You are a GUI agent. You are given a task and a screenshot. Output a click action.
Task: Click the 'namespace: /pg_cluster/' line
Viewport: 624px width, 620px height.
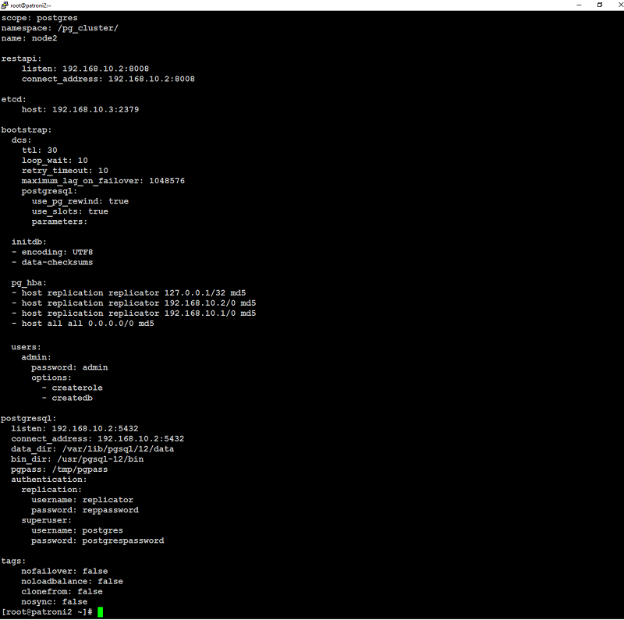(x=60, y=28)
